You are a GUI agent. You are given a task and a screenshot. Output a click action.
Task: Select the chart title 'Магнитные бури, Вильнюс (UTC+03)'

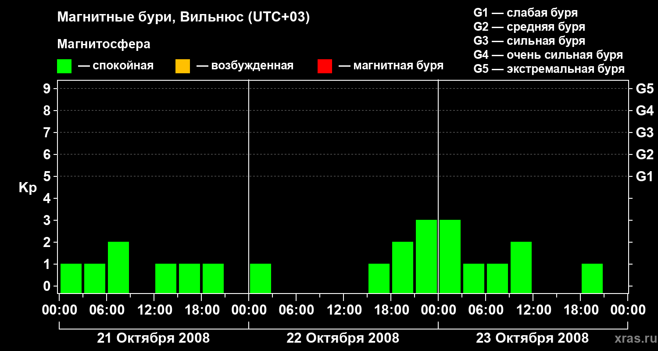pyautogui.click(x=183, y=18)
